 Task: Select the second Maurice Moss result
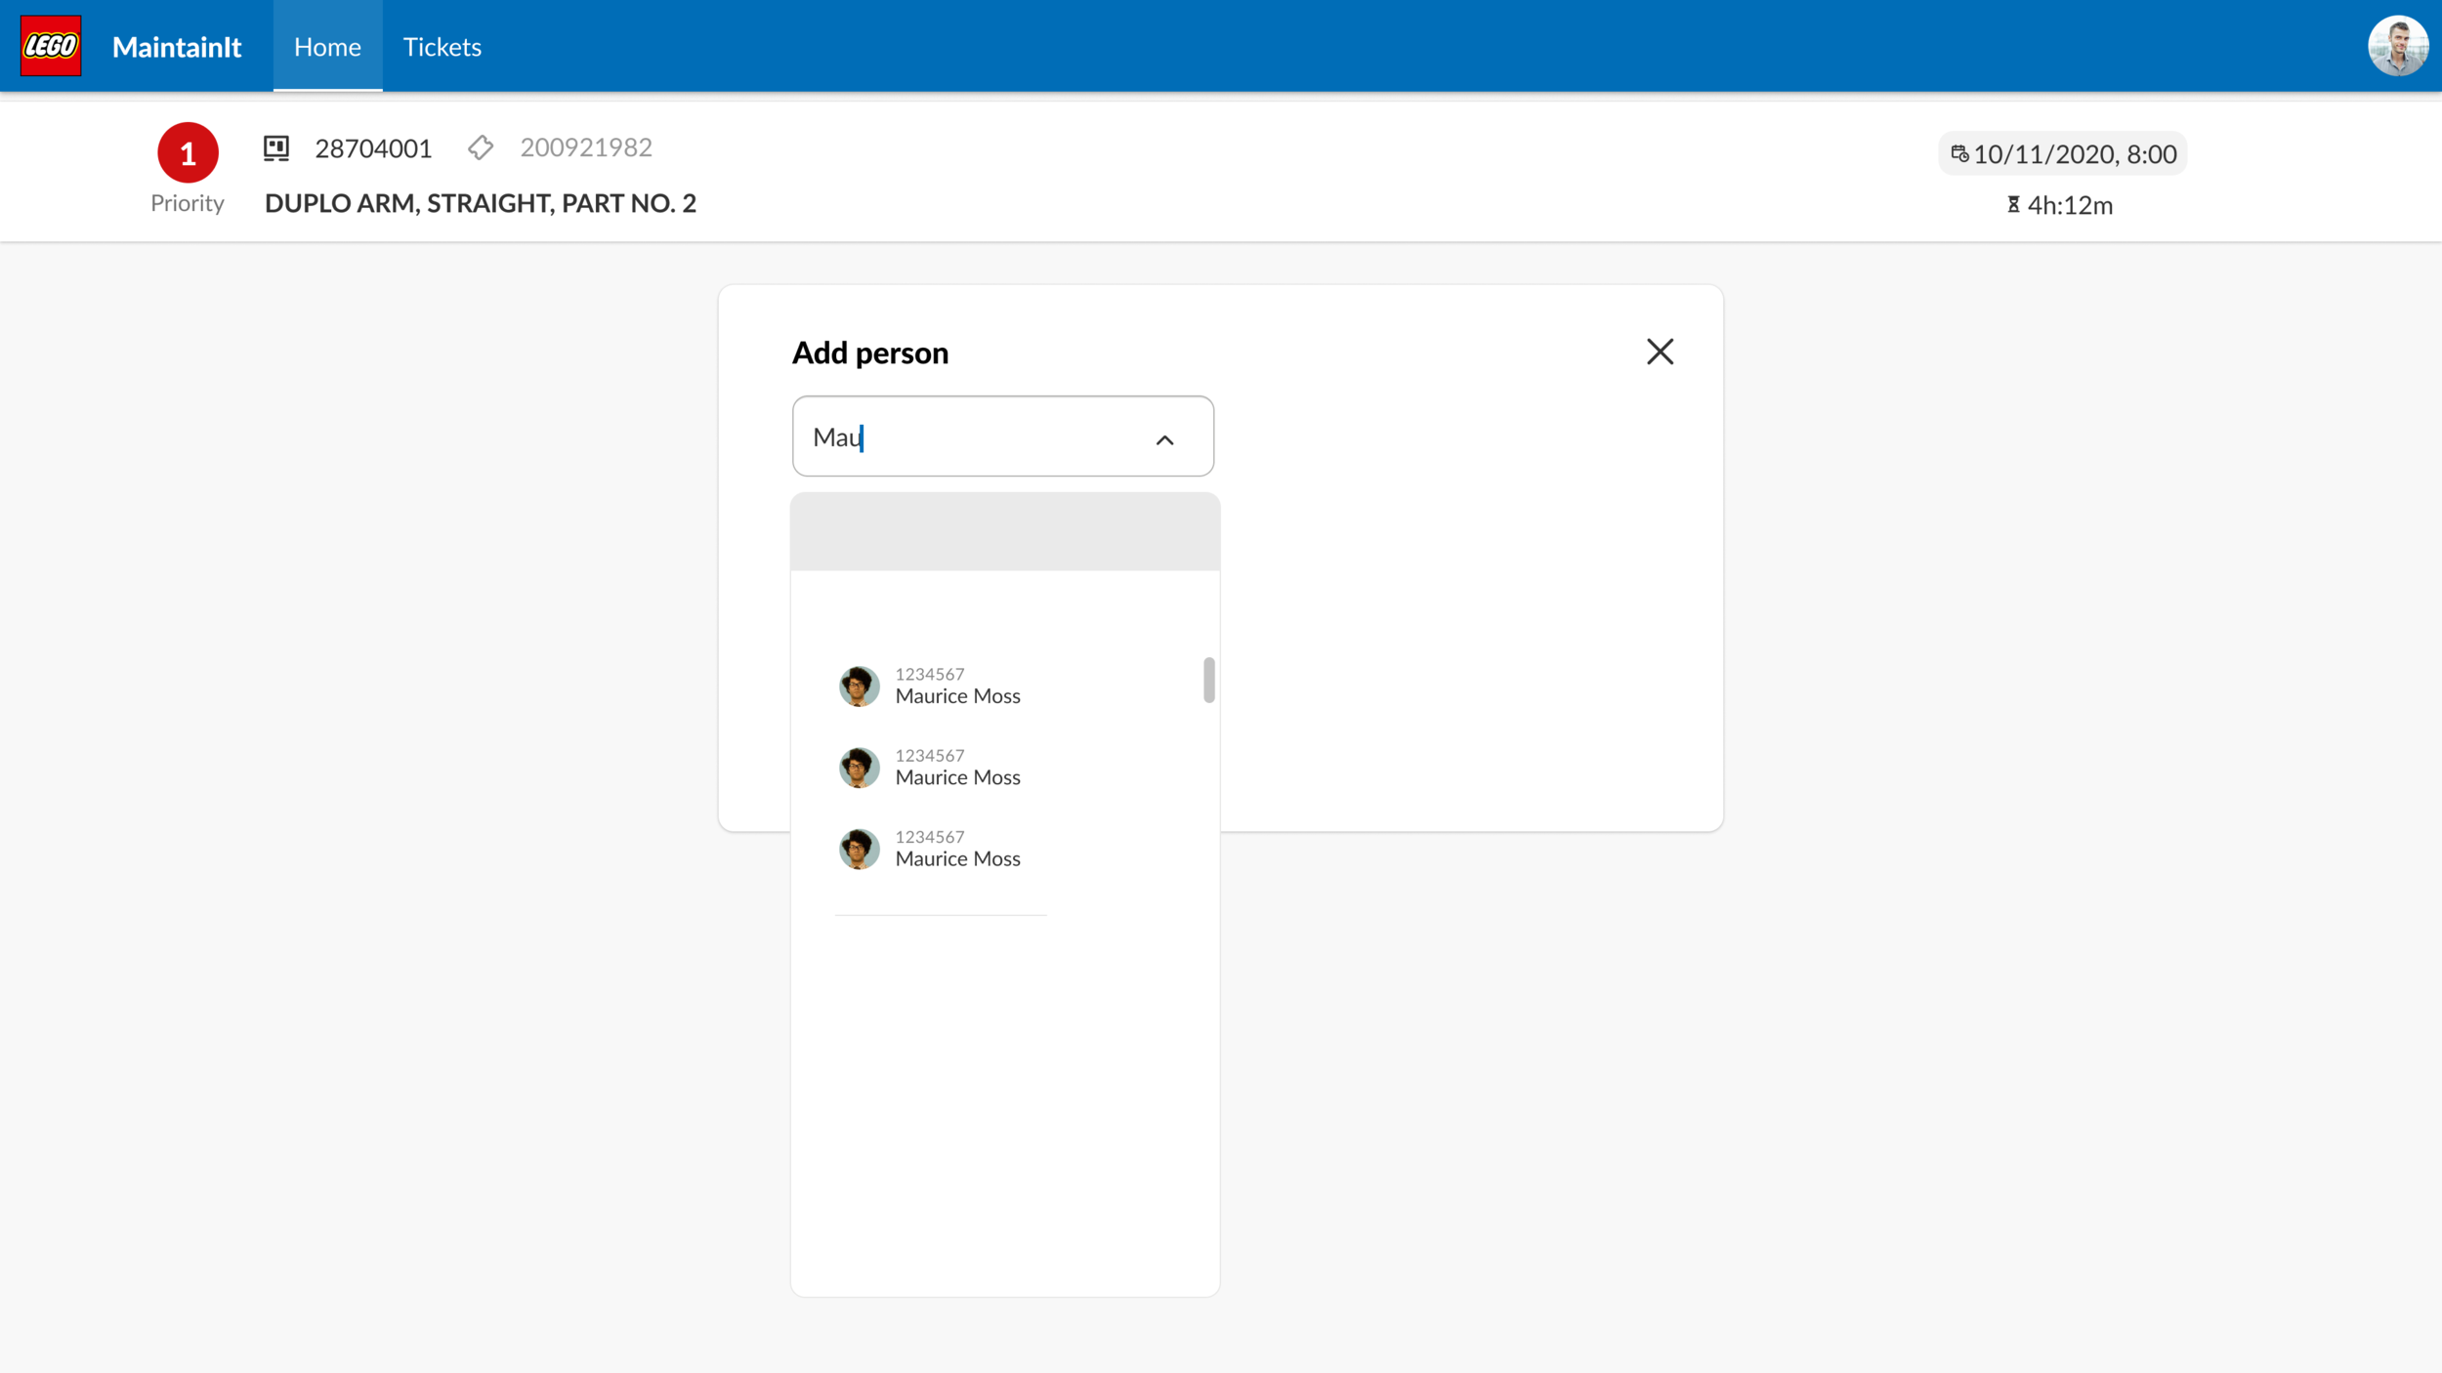(1005, 768)
